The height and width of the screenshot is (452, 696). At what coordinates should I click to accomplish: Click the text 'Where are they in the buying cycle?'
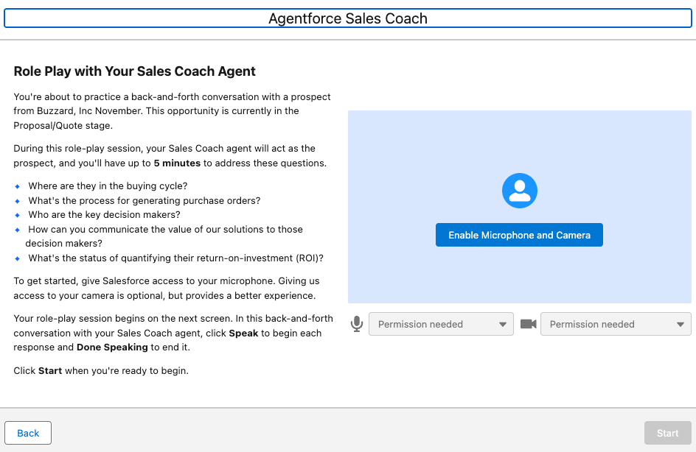pos(108,186)
